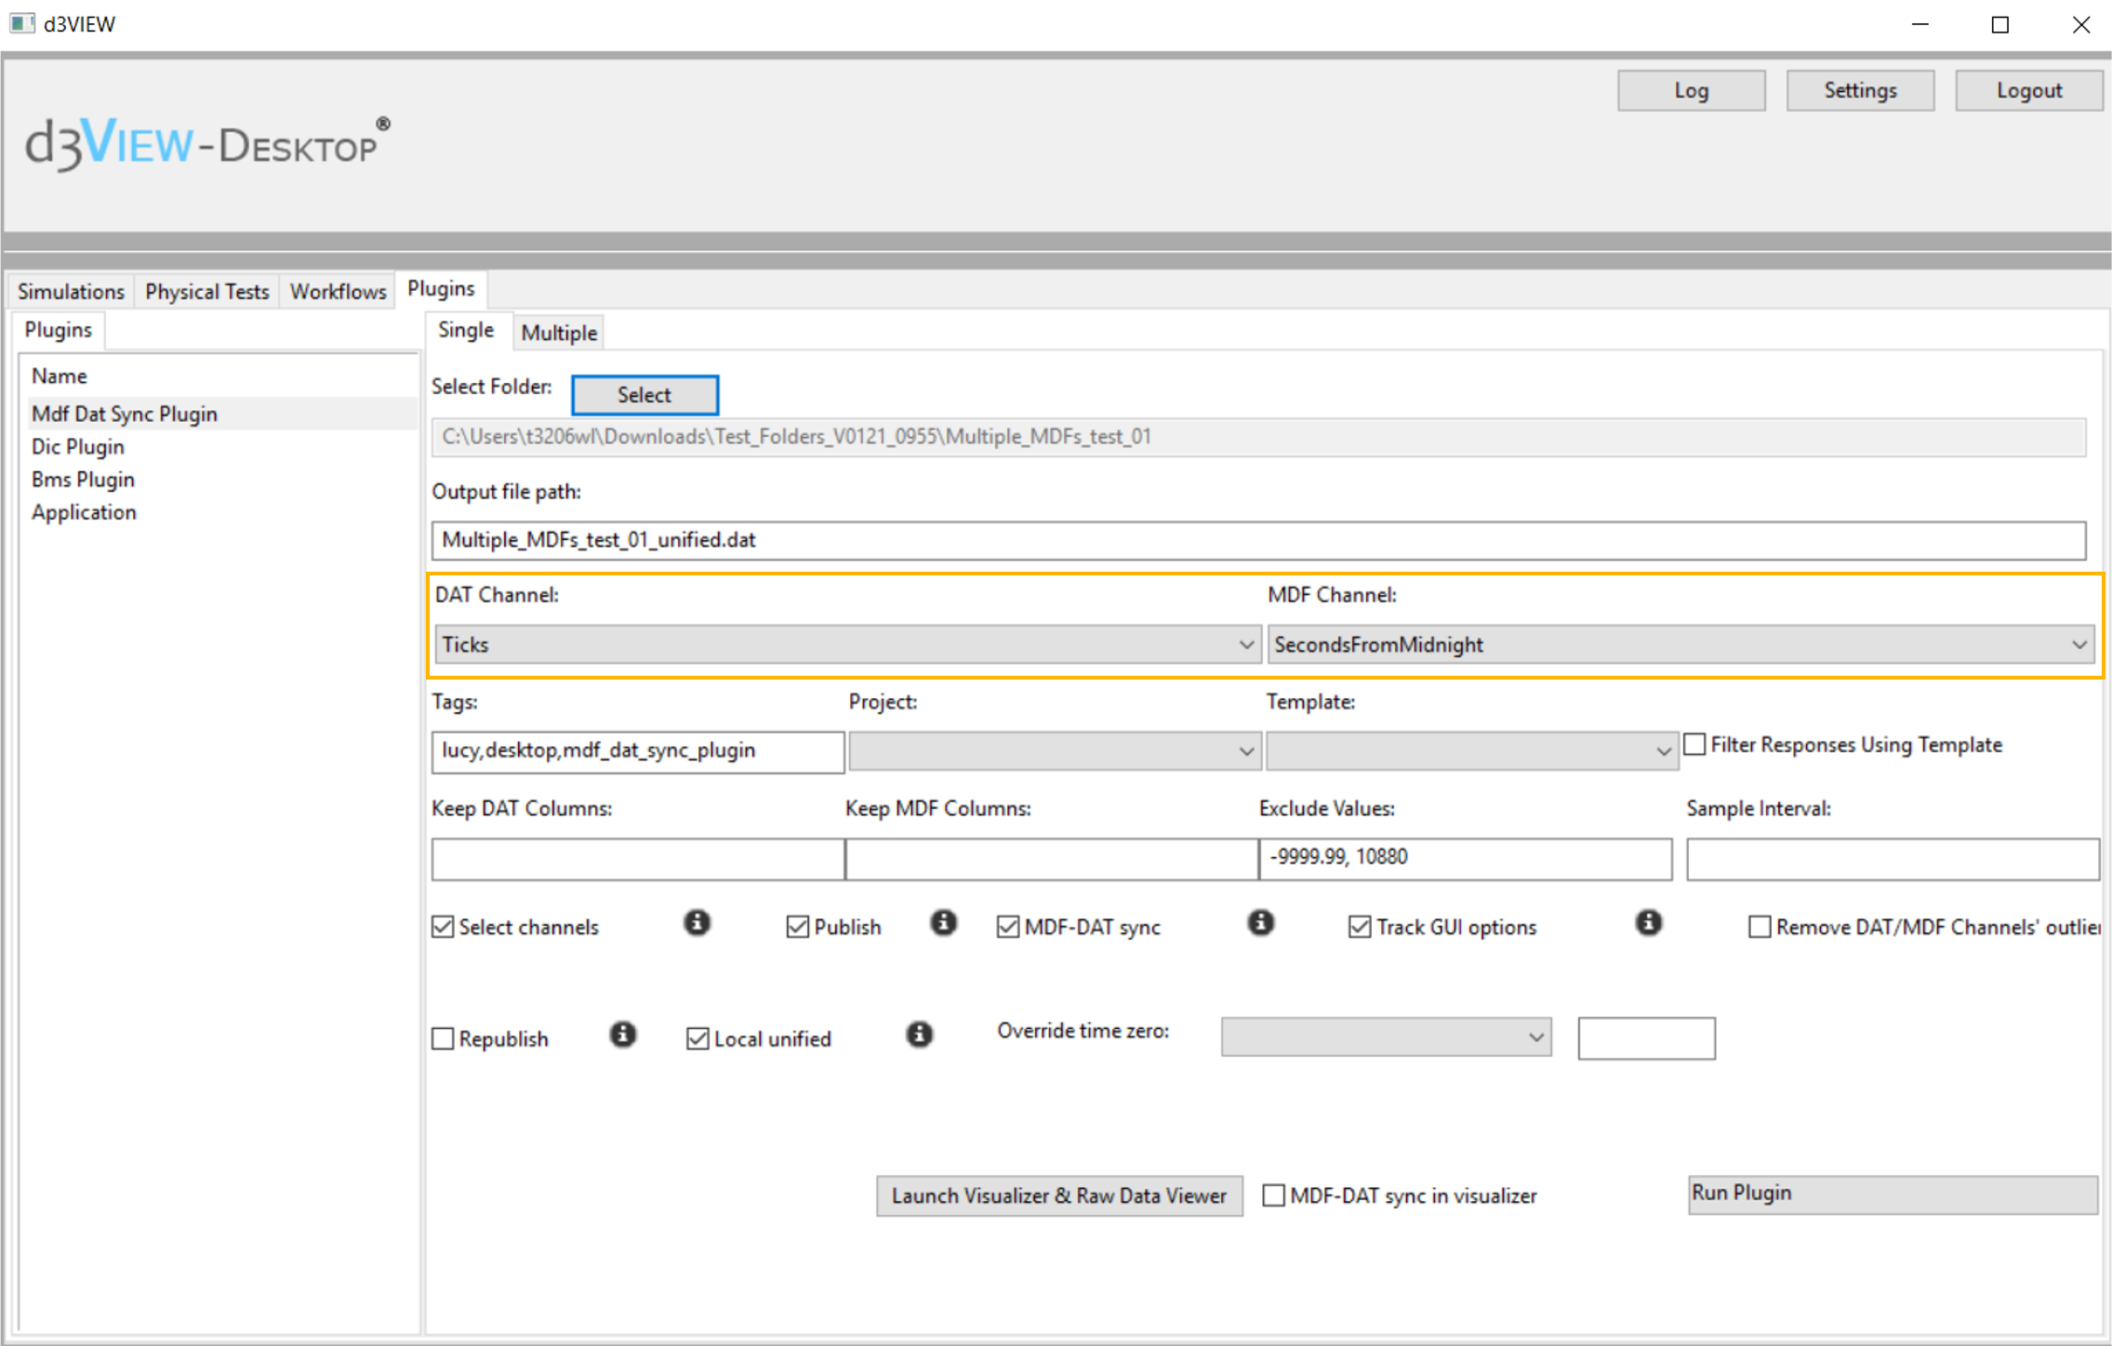Switch to the Multiple tab
This screenshot has height=1346, width=2112.
click(x=559, y=332)
